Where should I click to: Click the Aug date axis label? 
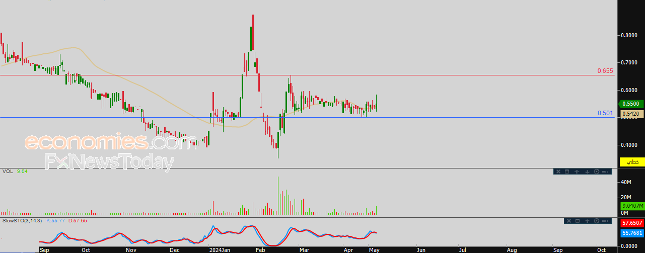512,249
